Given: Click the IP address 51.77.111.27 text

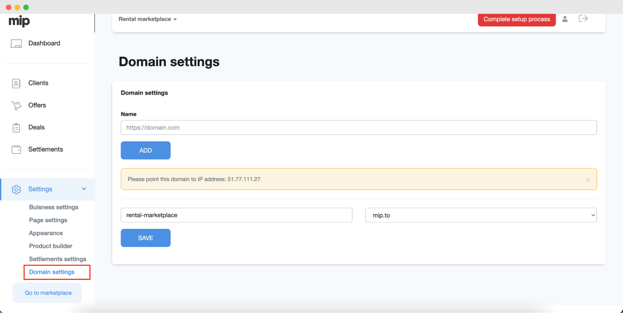Looking at the screenshot, I should 244,179.
